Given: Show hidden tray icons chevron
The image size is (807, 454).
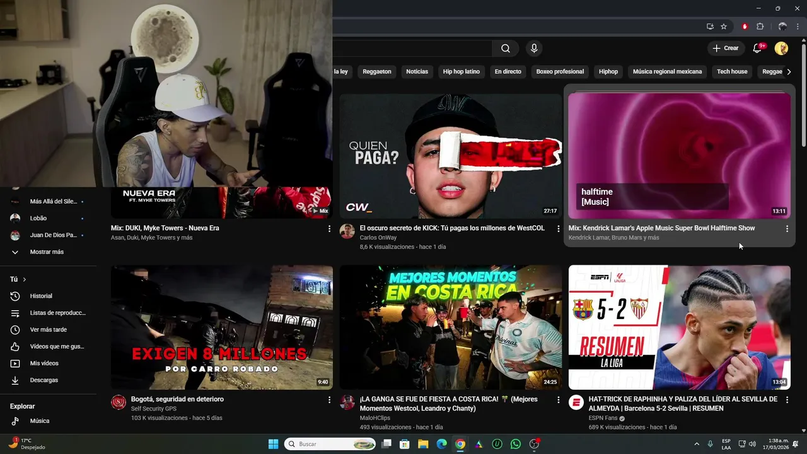Looking at the screenshot, I should point(697,444).
